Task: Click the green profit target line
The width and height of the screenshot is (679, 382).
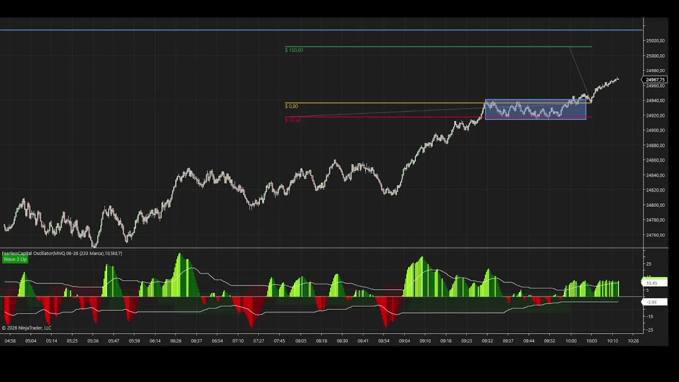Action: [438, 47]
